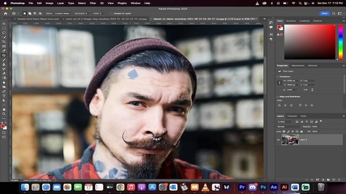
Task: Delete layer using trash icon in Layers panel
Action: 339,179
